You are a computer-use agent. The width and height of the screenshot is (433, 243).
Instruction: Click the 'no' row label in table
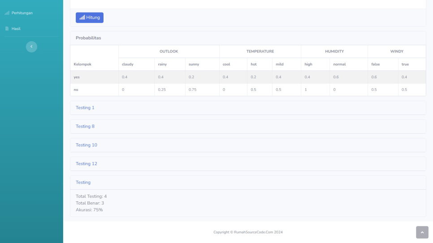(76, 90)
